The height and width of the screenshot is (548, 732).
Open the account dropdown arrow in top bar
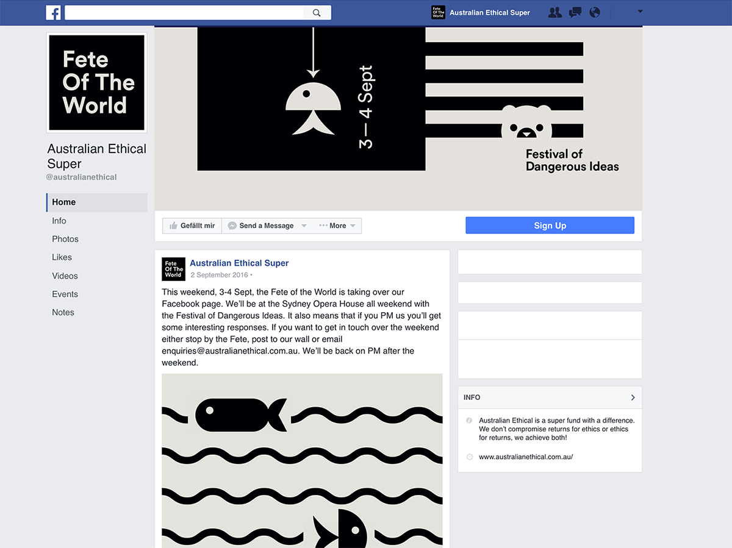pyautogui.click(x=640, y=12)
